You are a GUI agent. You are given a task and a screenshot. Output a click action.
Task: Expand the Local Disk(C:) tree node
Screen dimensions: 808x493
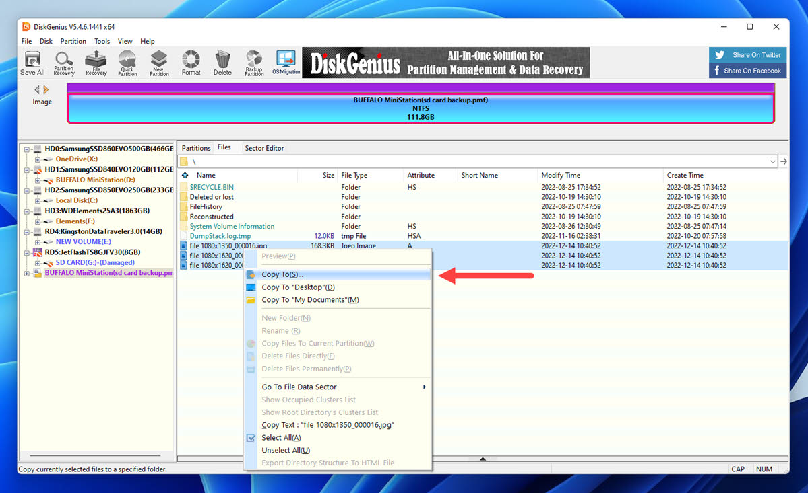[38, 201]
